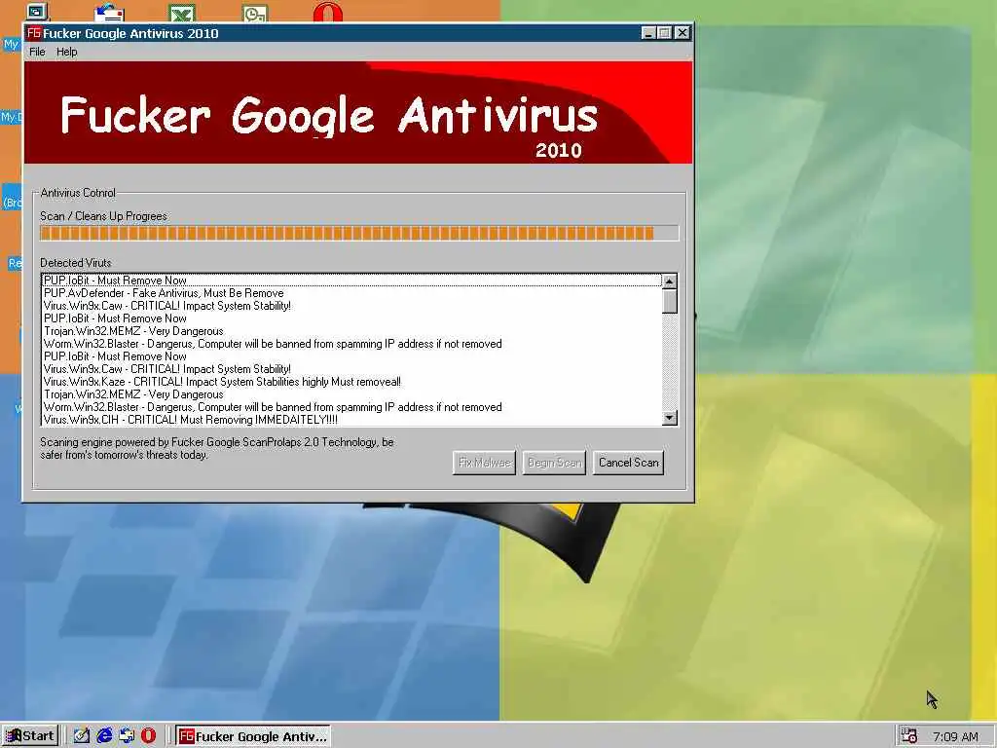Click the Show Desktop Quick Launch icon
The height and width of the screenshot is (748, 997).
(82, 736)
